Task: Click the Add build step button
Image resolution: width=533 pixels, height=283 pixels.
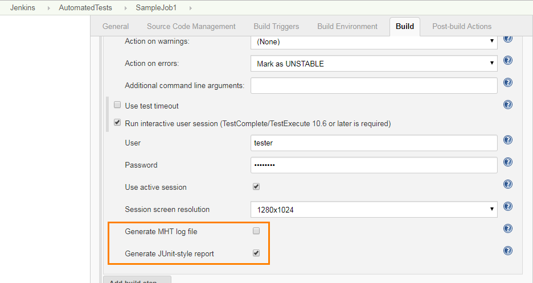Action: tap(137, 280)
